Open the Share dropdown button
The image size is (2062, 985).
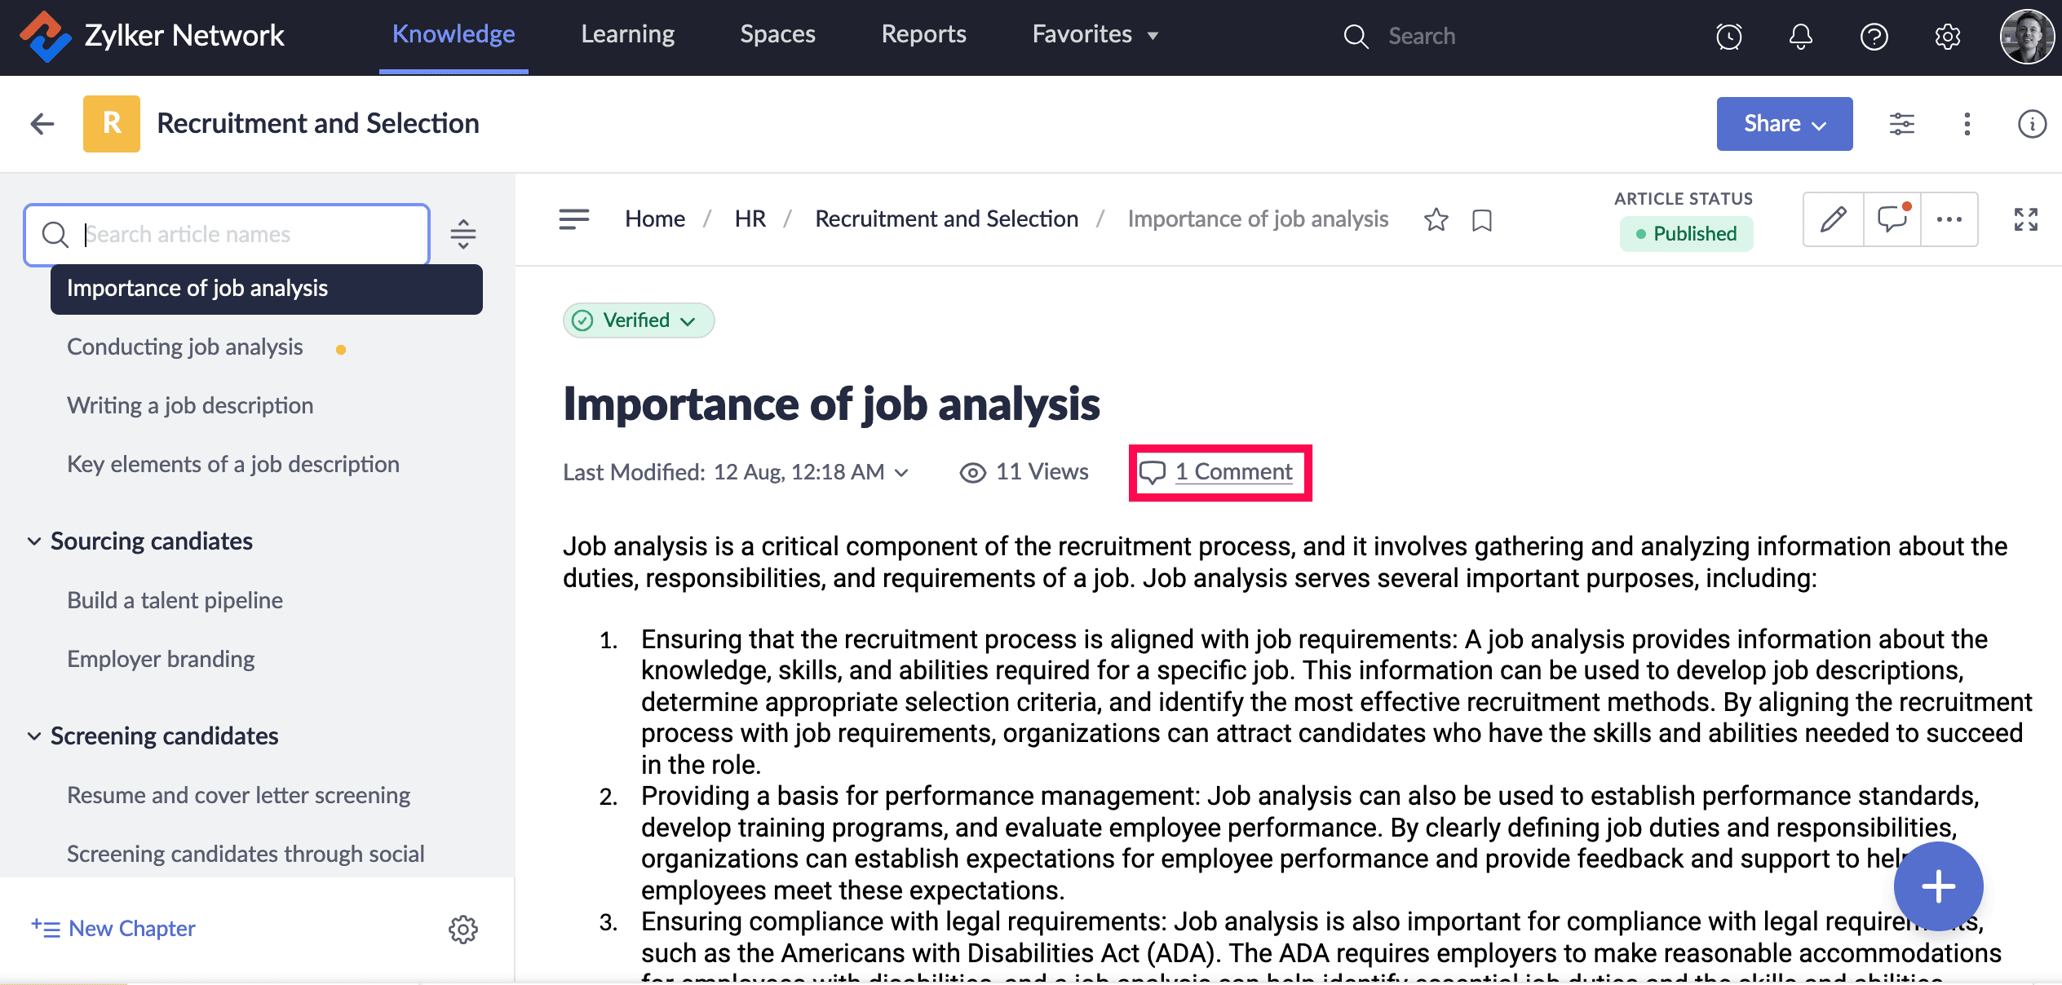(x=1784, y=124)
